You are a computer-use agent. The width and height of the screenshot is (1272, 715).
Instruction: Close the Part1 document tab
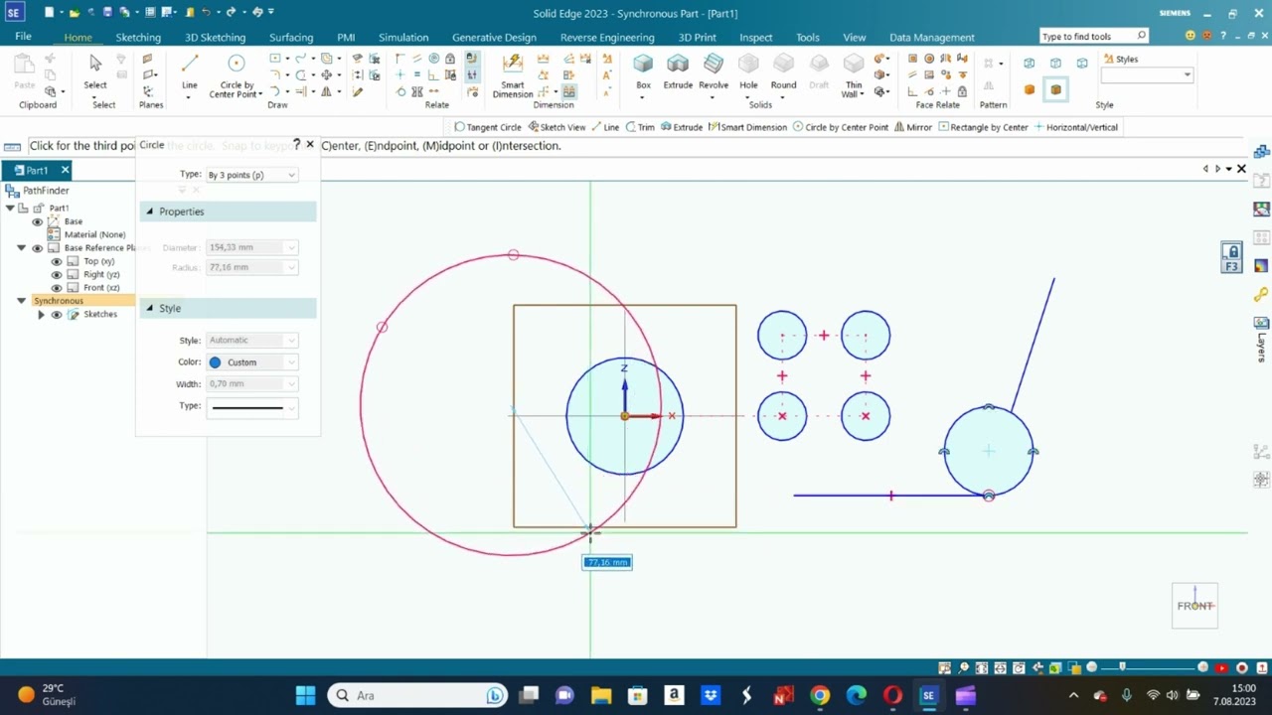(x=65, y=170)
